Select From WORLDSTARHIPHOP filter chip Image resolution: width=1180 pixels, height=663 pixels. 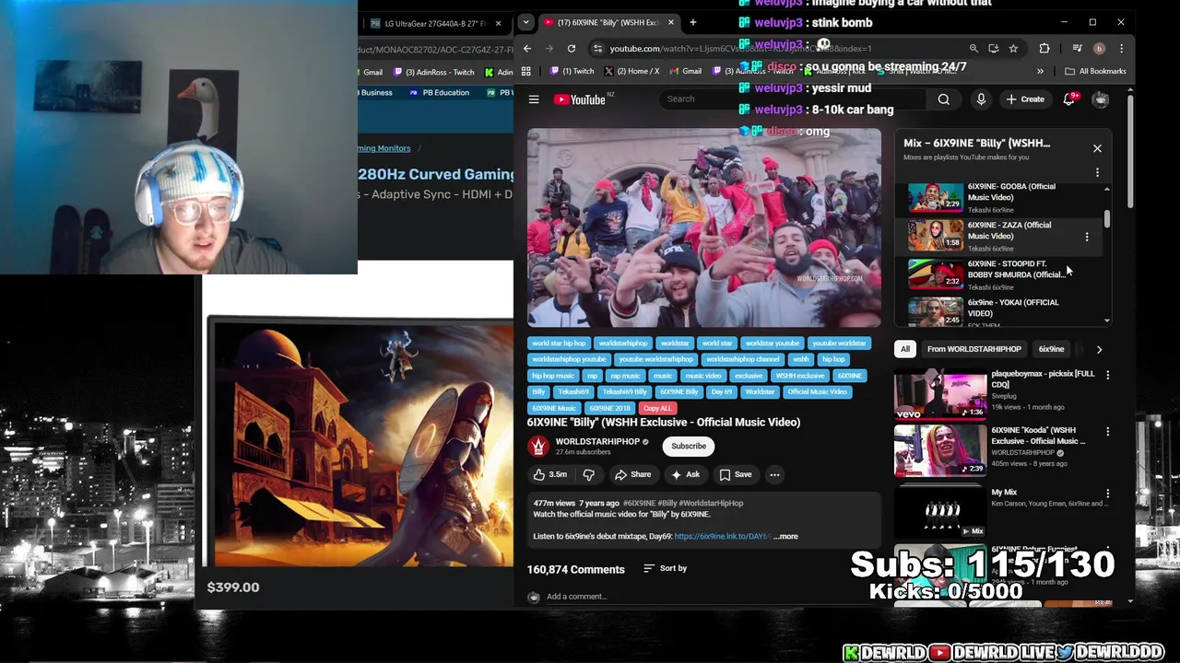tap(973, 349)
